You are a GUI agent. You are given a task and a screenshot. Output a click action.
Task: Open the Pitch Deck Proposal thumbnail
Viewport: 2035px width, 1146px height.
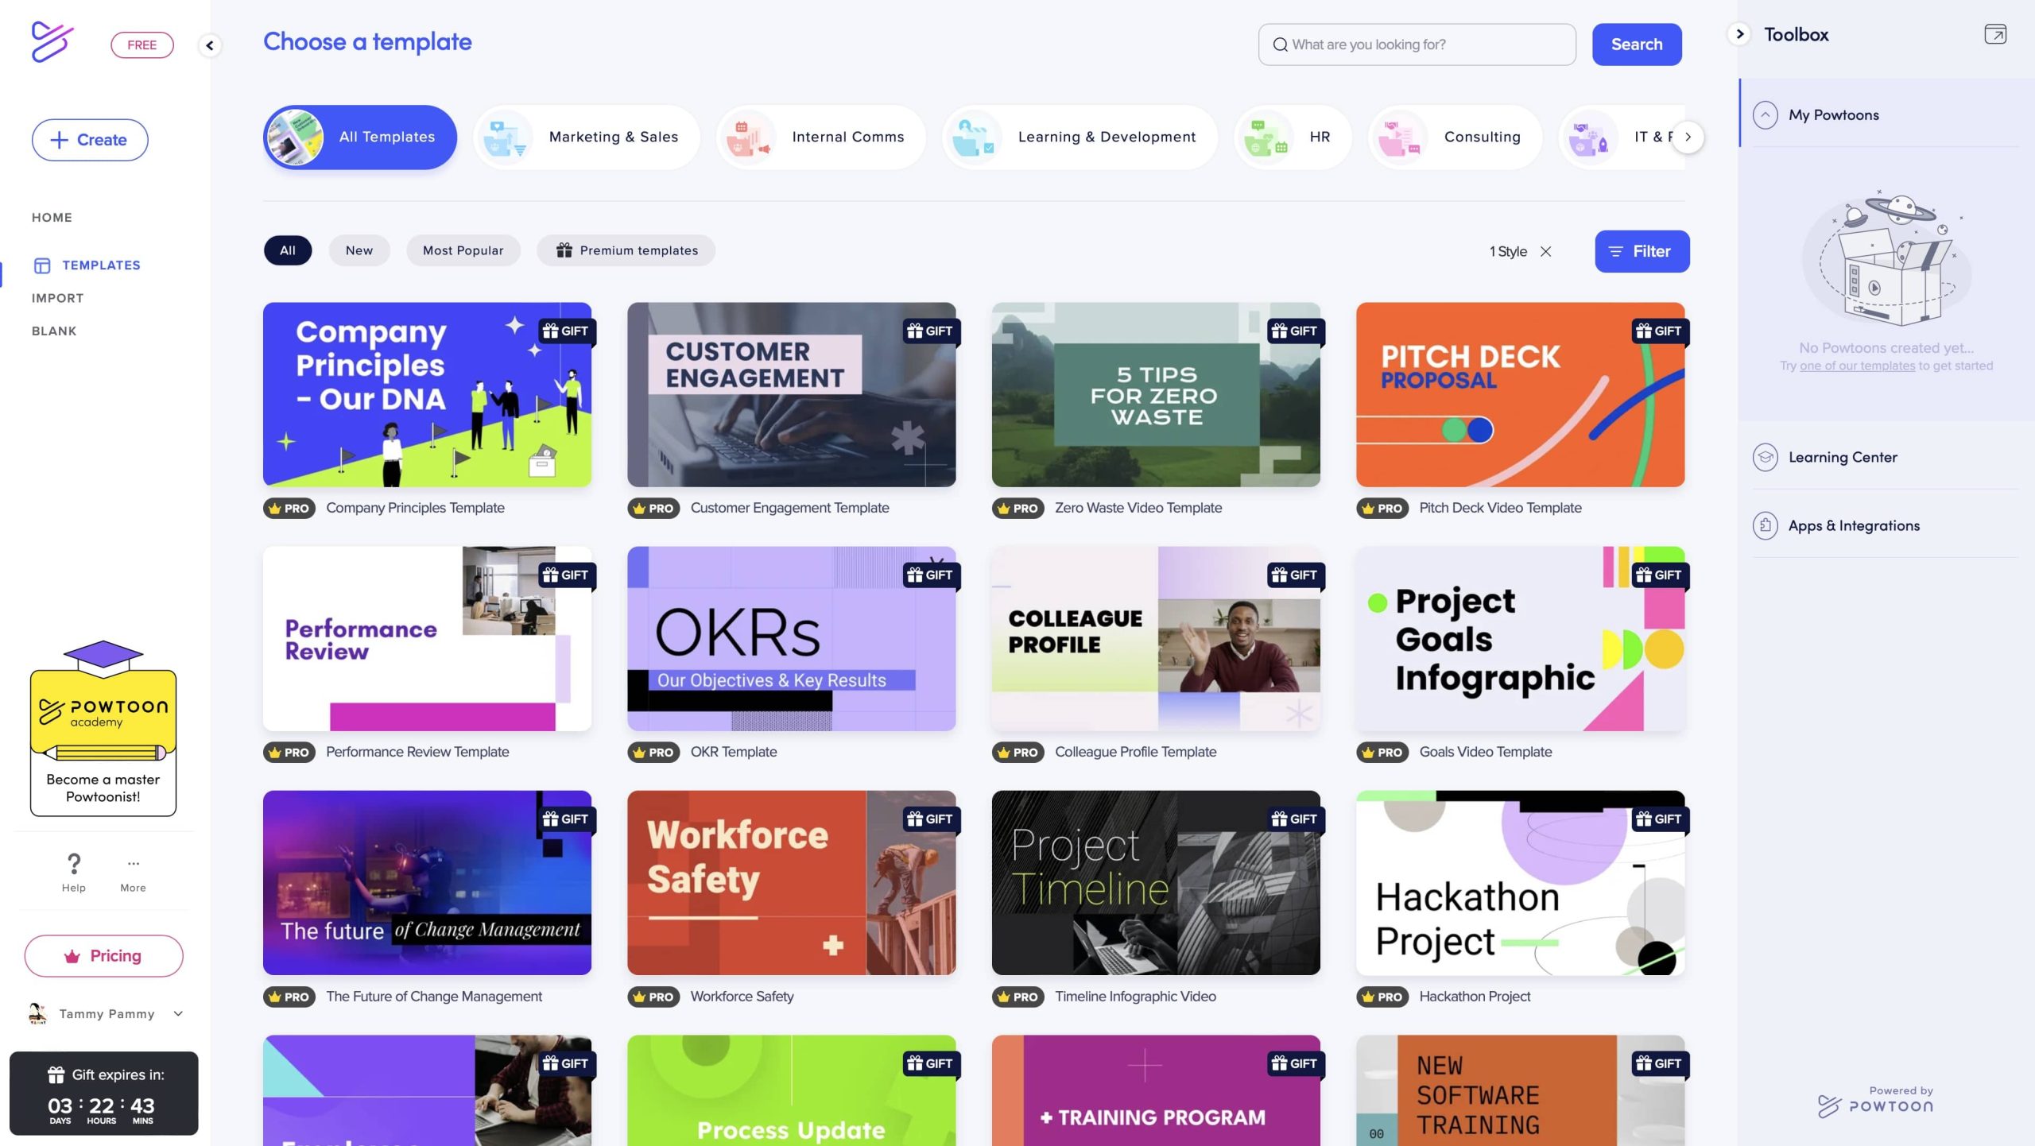1519,394
